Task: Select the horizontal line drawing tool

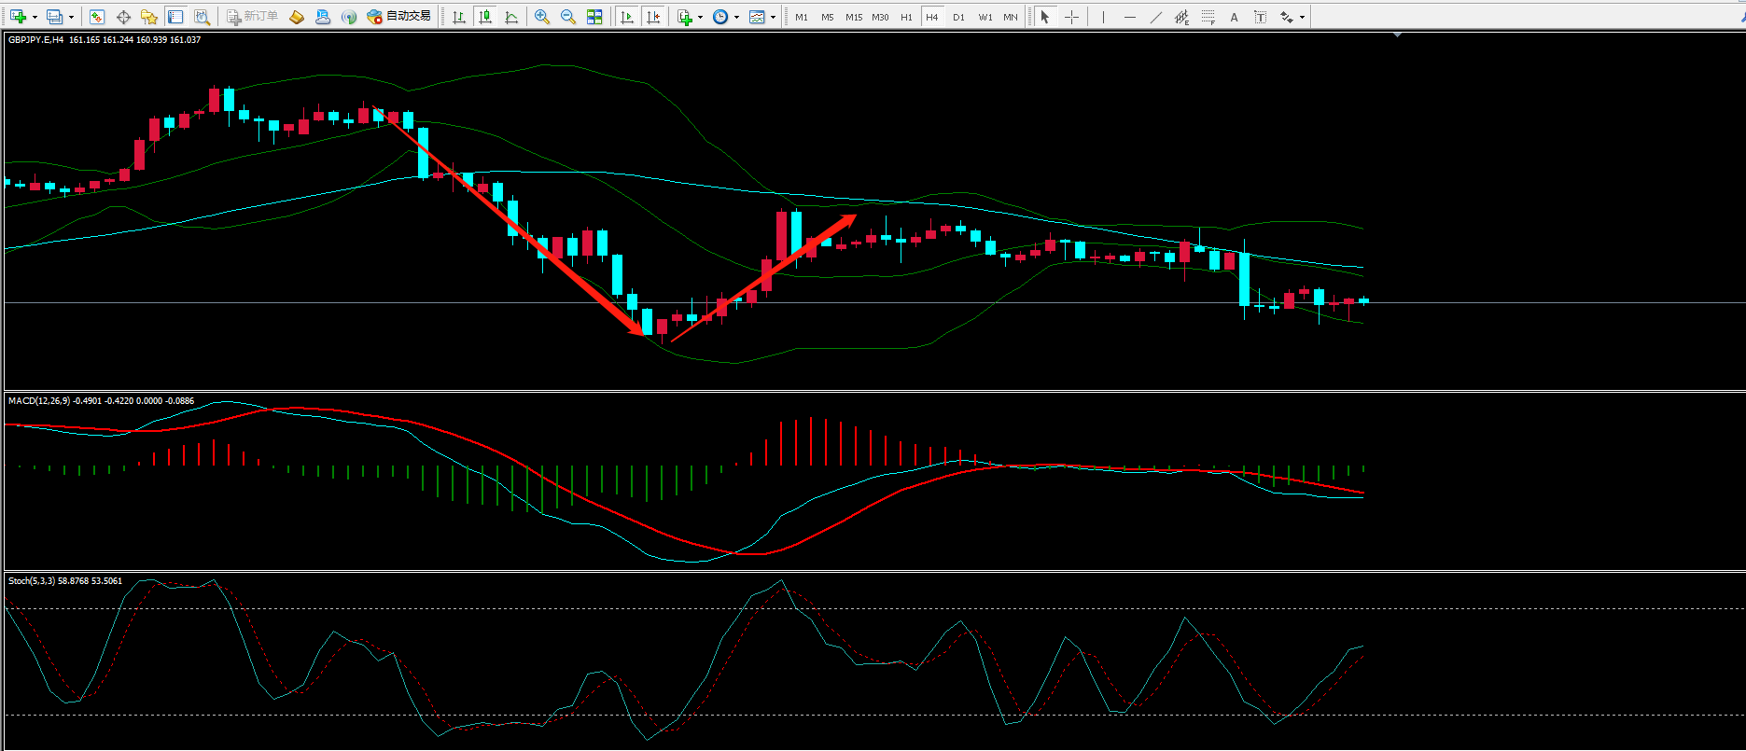Action: click(x=1129, y=17)
